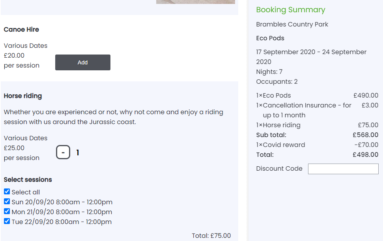Click the Horse riding section heading
This screenshot has height=241, width=383.
[23, 96]
